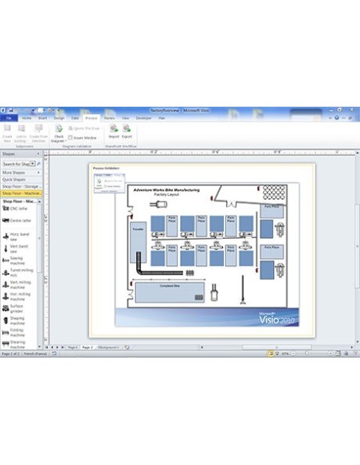
Task: Click the zoom in plus button
Action: point(331,354)
